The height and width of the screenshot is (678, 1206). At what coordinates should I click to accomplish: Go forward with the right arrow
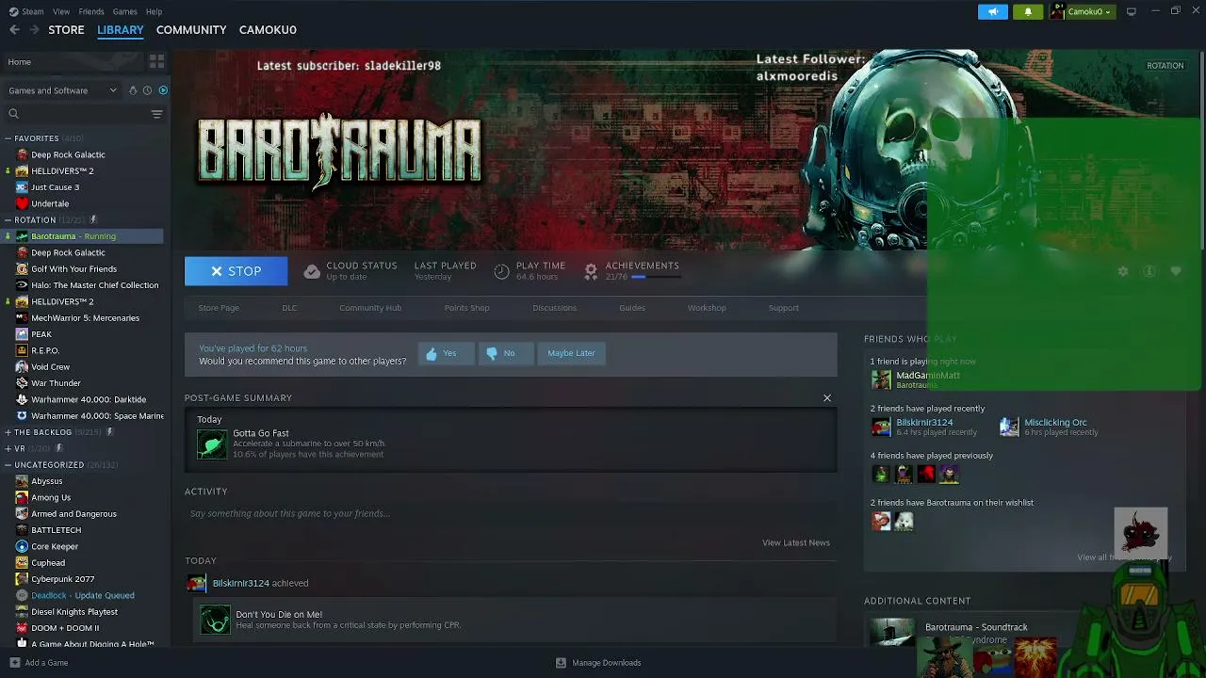35,30
